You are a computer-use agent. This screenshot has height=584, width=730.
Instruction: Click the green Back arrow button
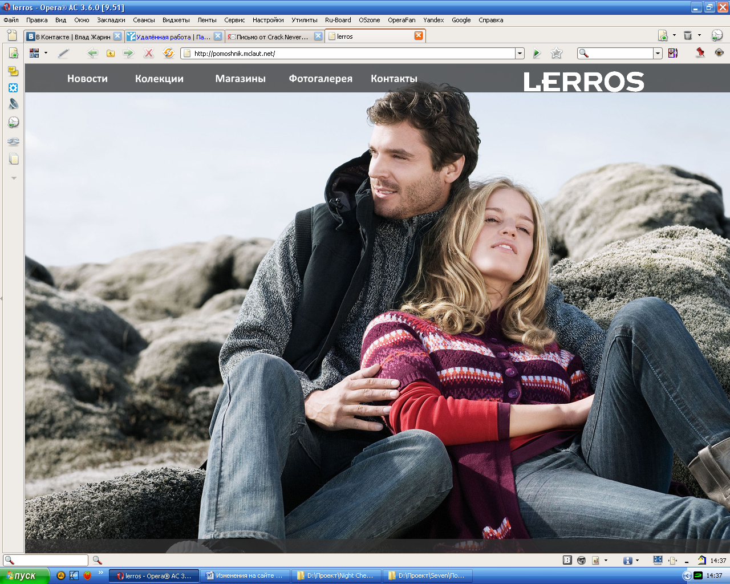click(92, 53)
